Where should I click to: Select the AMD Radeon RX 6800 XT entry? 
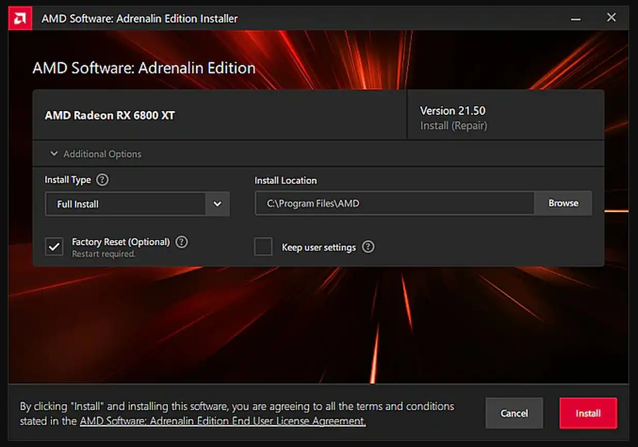coord(110,116)
